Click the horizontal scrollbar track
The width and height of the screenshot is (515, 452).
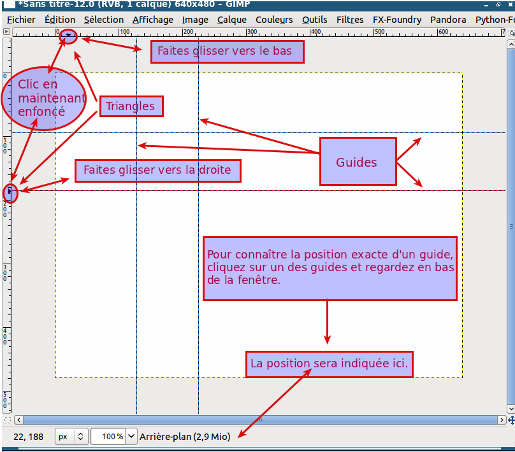pos(255,420)
